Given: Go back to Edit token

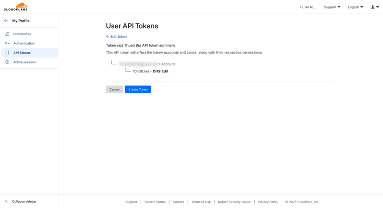Looking at the screenshot, I should pyautogui.click(x=117, y=36).
